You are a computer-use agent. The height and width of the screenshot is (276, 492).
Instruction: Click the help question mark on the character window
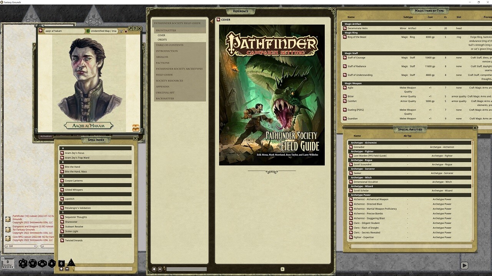(x=135, y=28)
